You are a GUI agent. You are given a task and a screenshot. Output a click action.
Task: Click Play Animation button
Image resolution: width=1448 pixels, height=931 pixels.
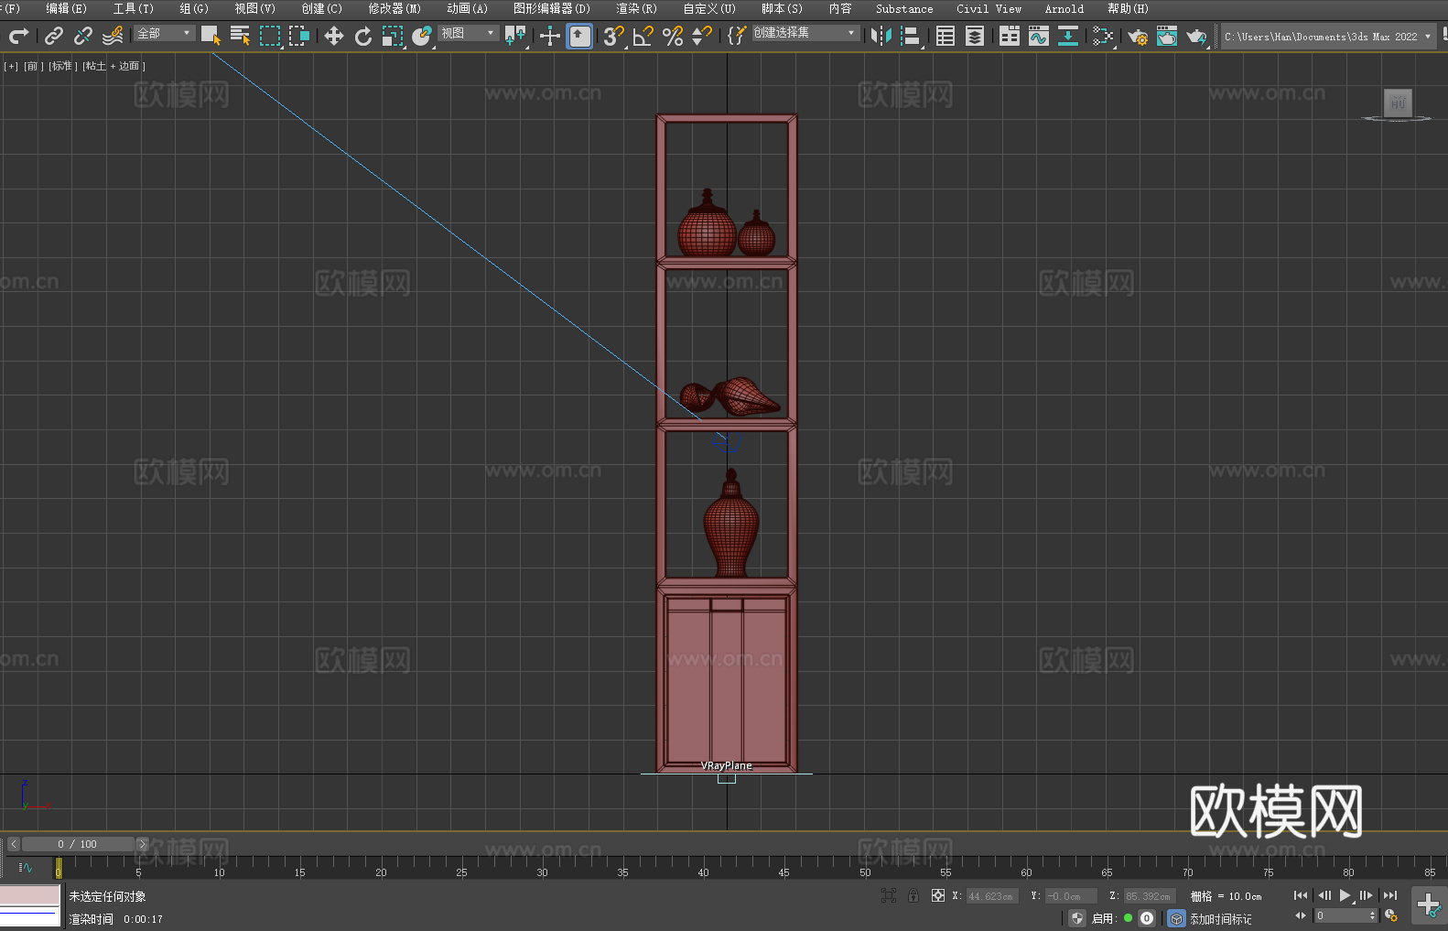1345,895
